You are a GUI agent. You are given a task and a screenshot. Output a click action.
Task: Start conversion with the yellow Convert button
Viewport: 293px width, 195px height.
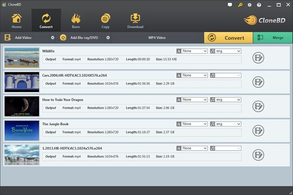(228, 38)
